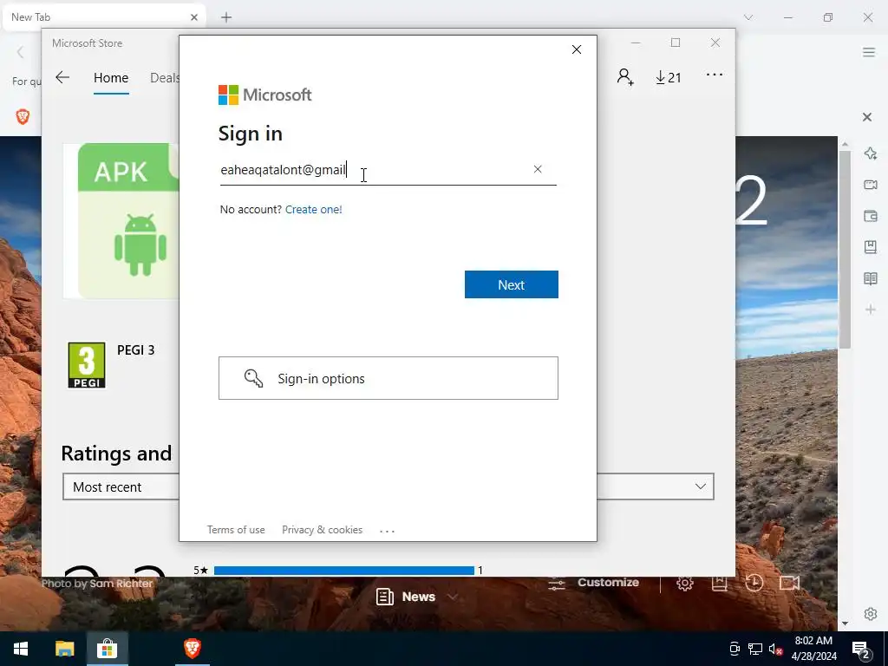Screen dimensions: 888x666
Task: Open reading list sidebar icon
Action: coord(871,278)
